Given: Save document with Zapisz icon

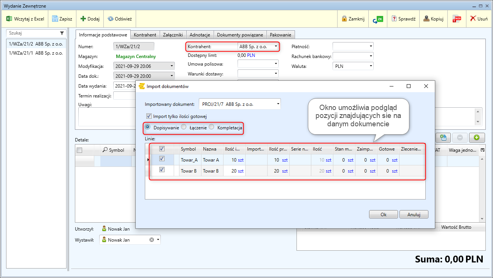Looking at the screenshot, I should point(55,19).
